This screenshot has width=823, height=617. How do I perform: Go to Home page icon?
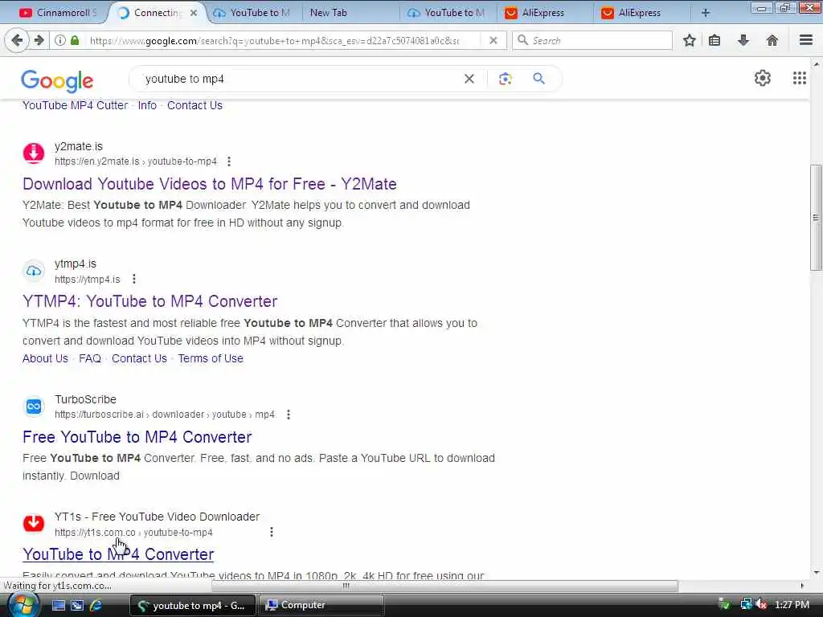772,40
